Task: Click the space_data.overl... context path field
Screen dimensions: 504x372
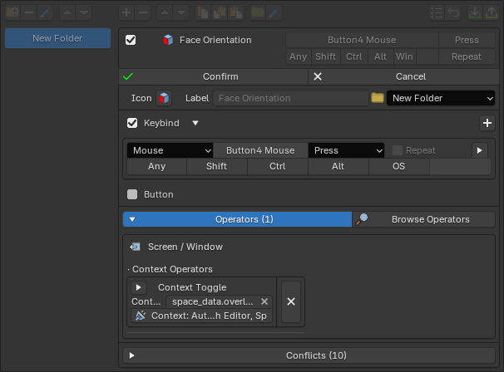Action: click(218, 301)
